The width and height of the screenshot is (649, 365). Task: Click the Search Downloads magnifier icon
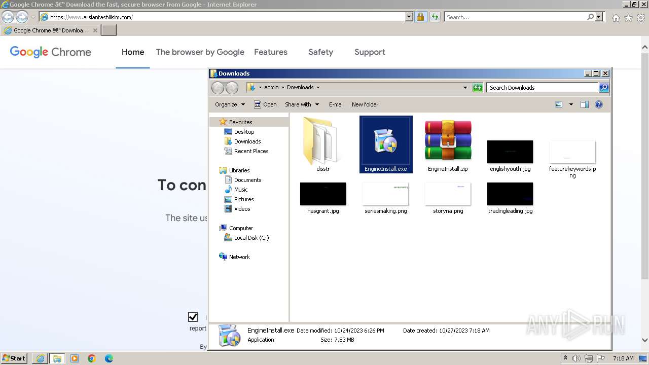point(603,88)
